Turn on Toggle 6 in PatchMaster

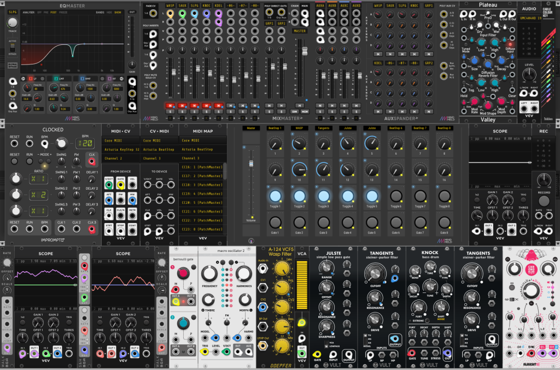[396, 196]
